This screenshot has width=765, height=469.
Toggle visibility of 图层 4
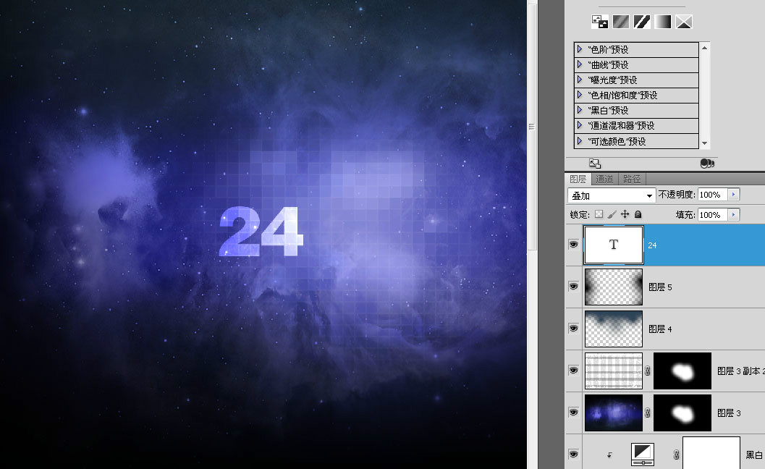click(574, 329)
